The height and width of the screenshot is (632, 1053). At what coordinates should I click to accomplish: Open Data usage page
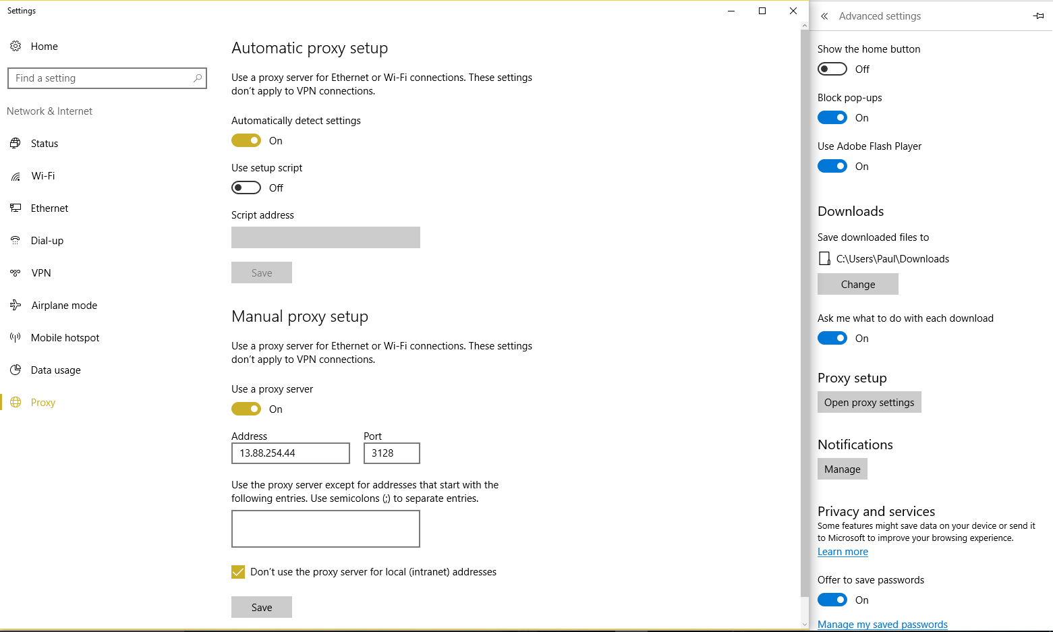tap(55, 370)
